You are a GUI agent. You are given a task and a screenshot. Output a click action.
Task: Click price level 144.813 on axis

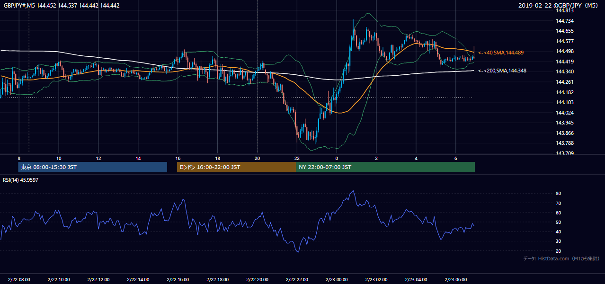564,11
